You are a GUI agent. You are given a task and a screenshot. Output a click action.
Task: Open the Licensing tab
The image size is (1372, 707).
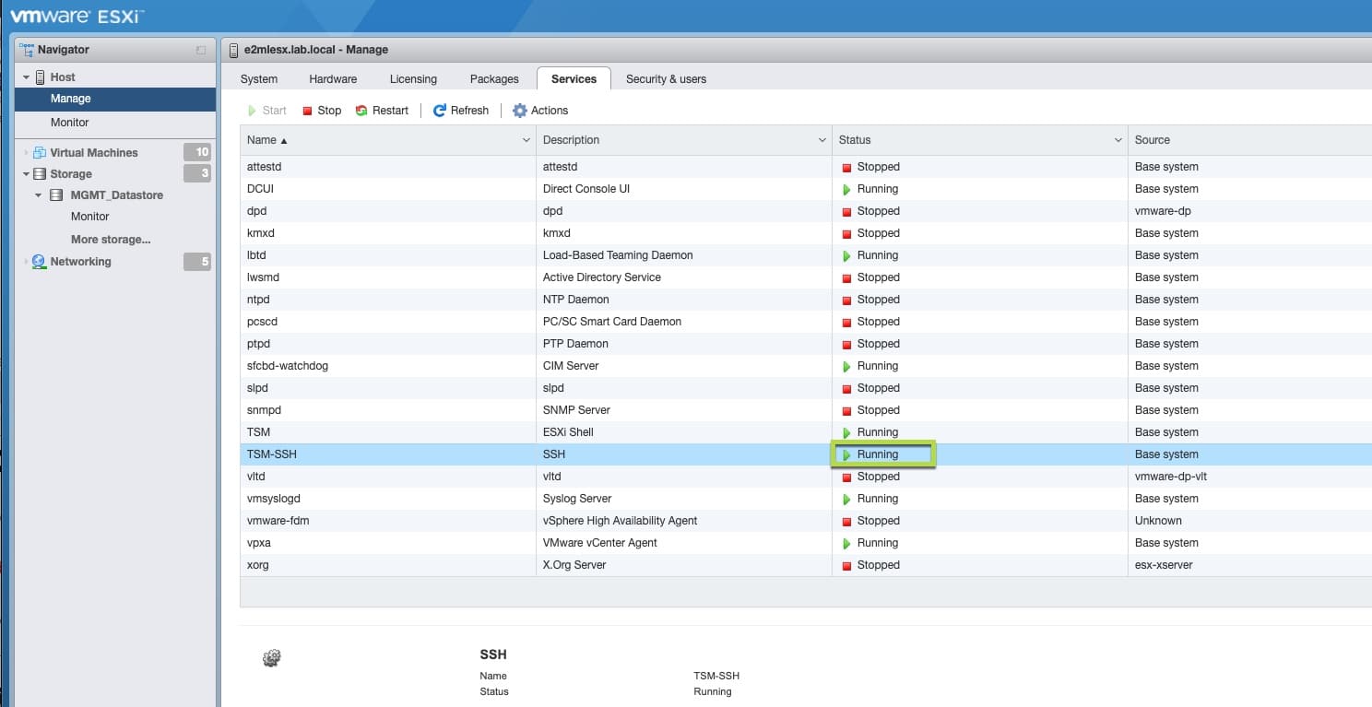413,79
